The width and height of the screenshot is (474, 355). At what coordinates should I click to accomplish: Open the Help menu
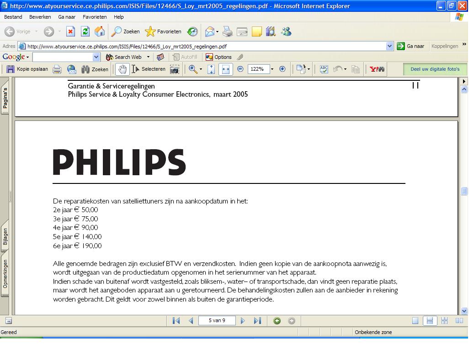[118, 17]
